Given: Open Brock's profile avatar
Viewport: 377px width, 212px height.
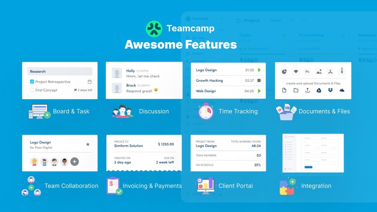Looking at the screenshot, I should [117, 88].
